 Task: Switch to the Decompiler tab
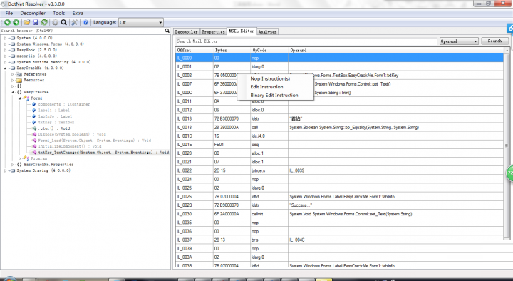point(186,32)
